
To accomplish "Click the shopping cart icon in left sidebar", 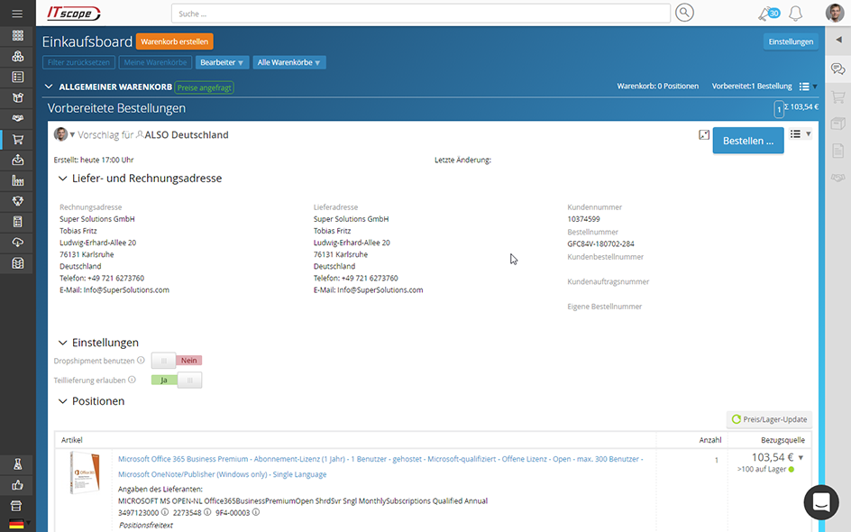I will [x=17, y=139].
